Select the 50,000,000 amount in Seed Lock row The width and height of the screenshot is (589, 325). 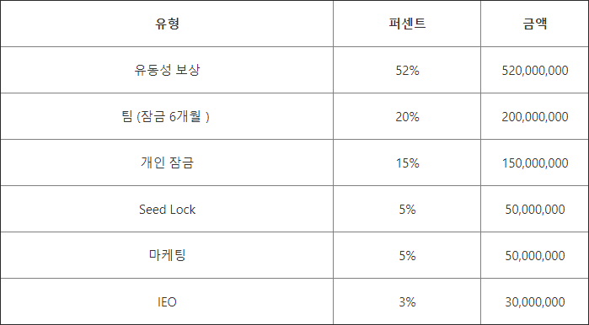[x=534, y=209]
